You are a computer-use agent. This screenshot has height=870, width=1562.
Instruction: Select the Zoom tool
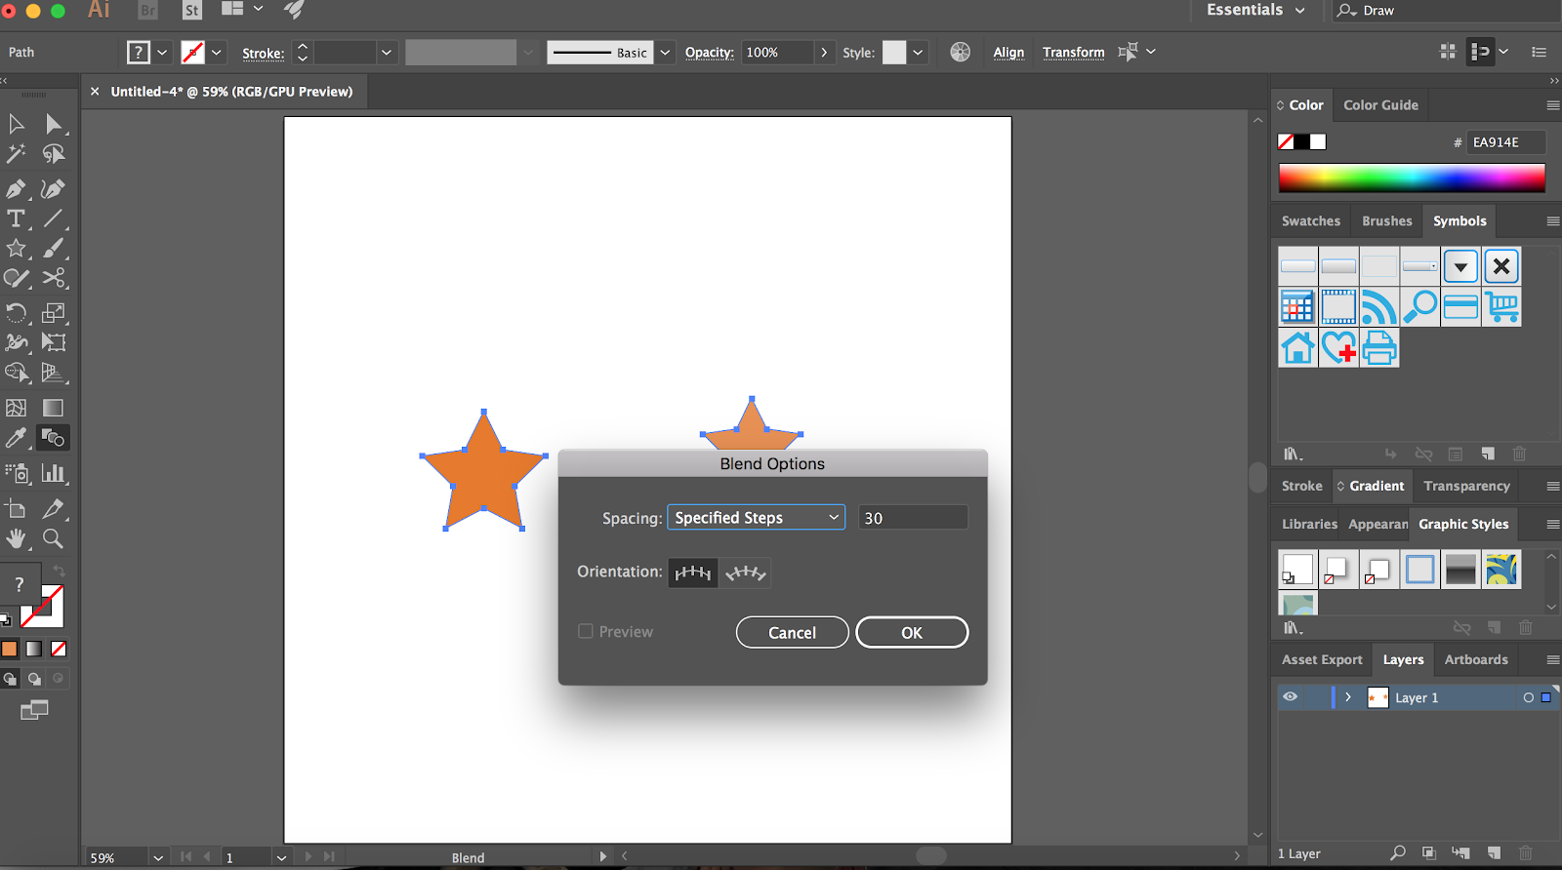coord(54,538)
